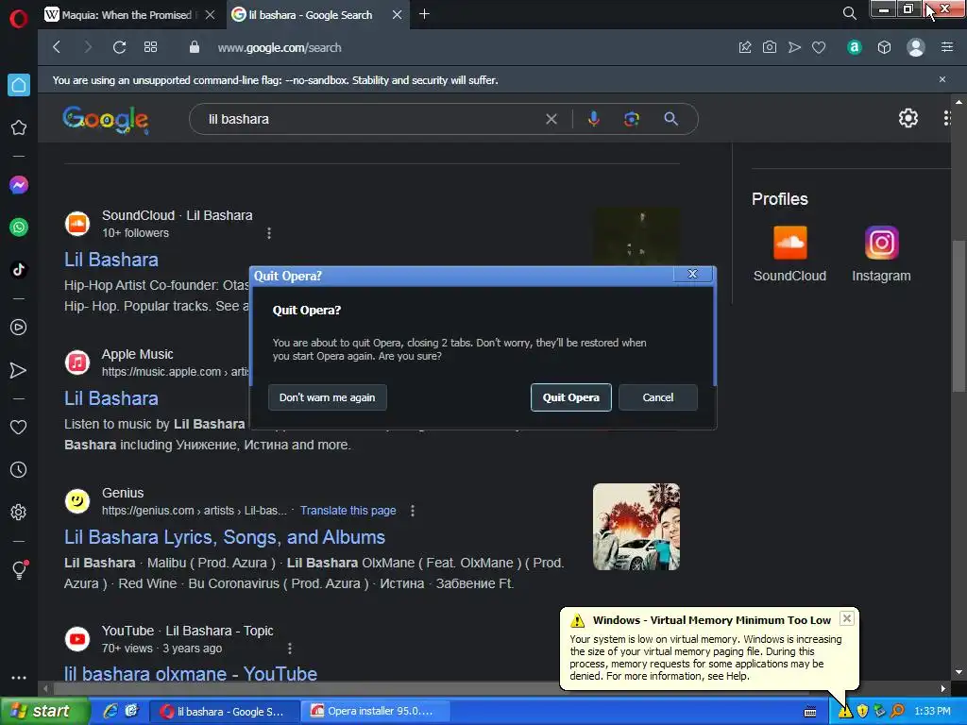Open Messenger in the Opera sidebar
The height and width of the screenshot is (725, 967).
click(19, 185)
